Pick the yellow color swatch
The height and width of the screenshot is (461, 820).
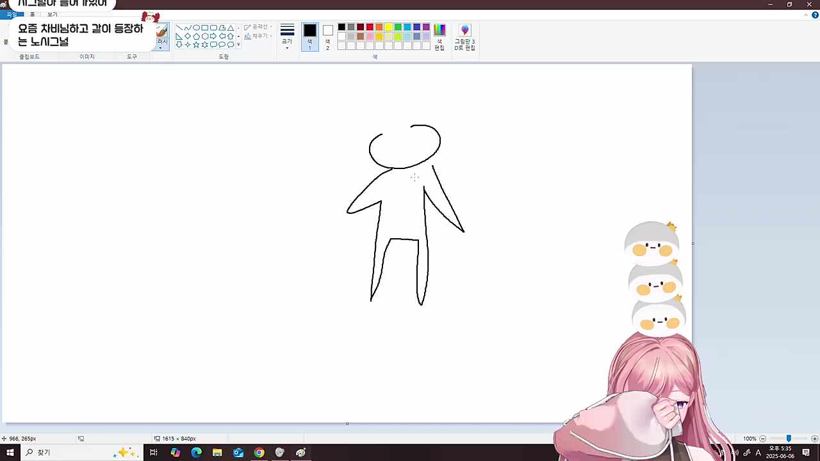pyautogui.click(x=388, y=27)
